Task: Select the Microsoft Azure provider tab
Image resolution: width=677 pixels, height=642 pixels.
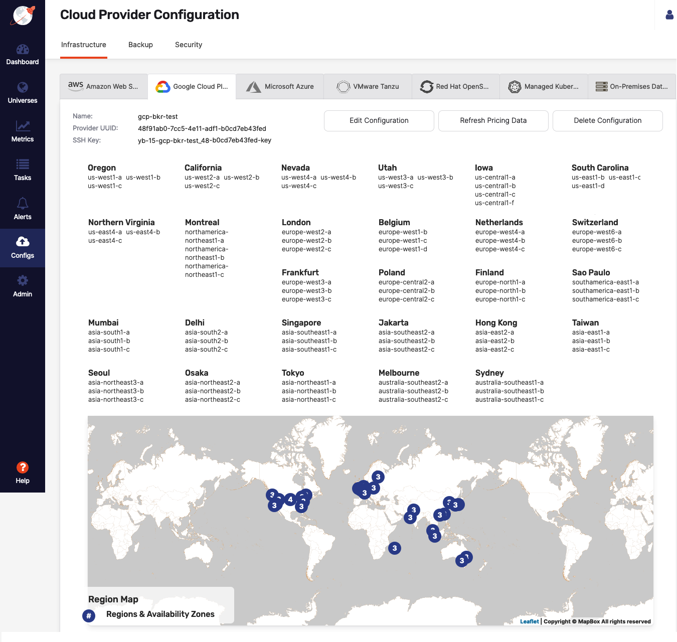Action: [280, 86]
